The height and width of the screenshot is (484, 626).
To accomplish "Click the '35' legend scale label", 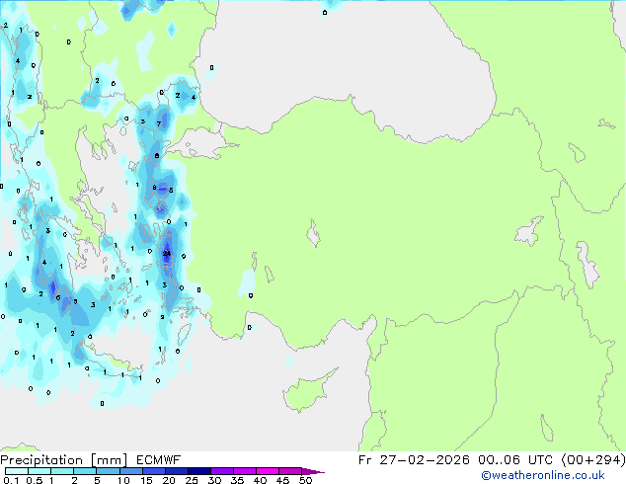I will click(237, 480).
